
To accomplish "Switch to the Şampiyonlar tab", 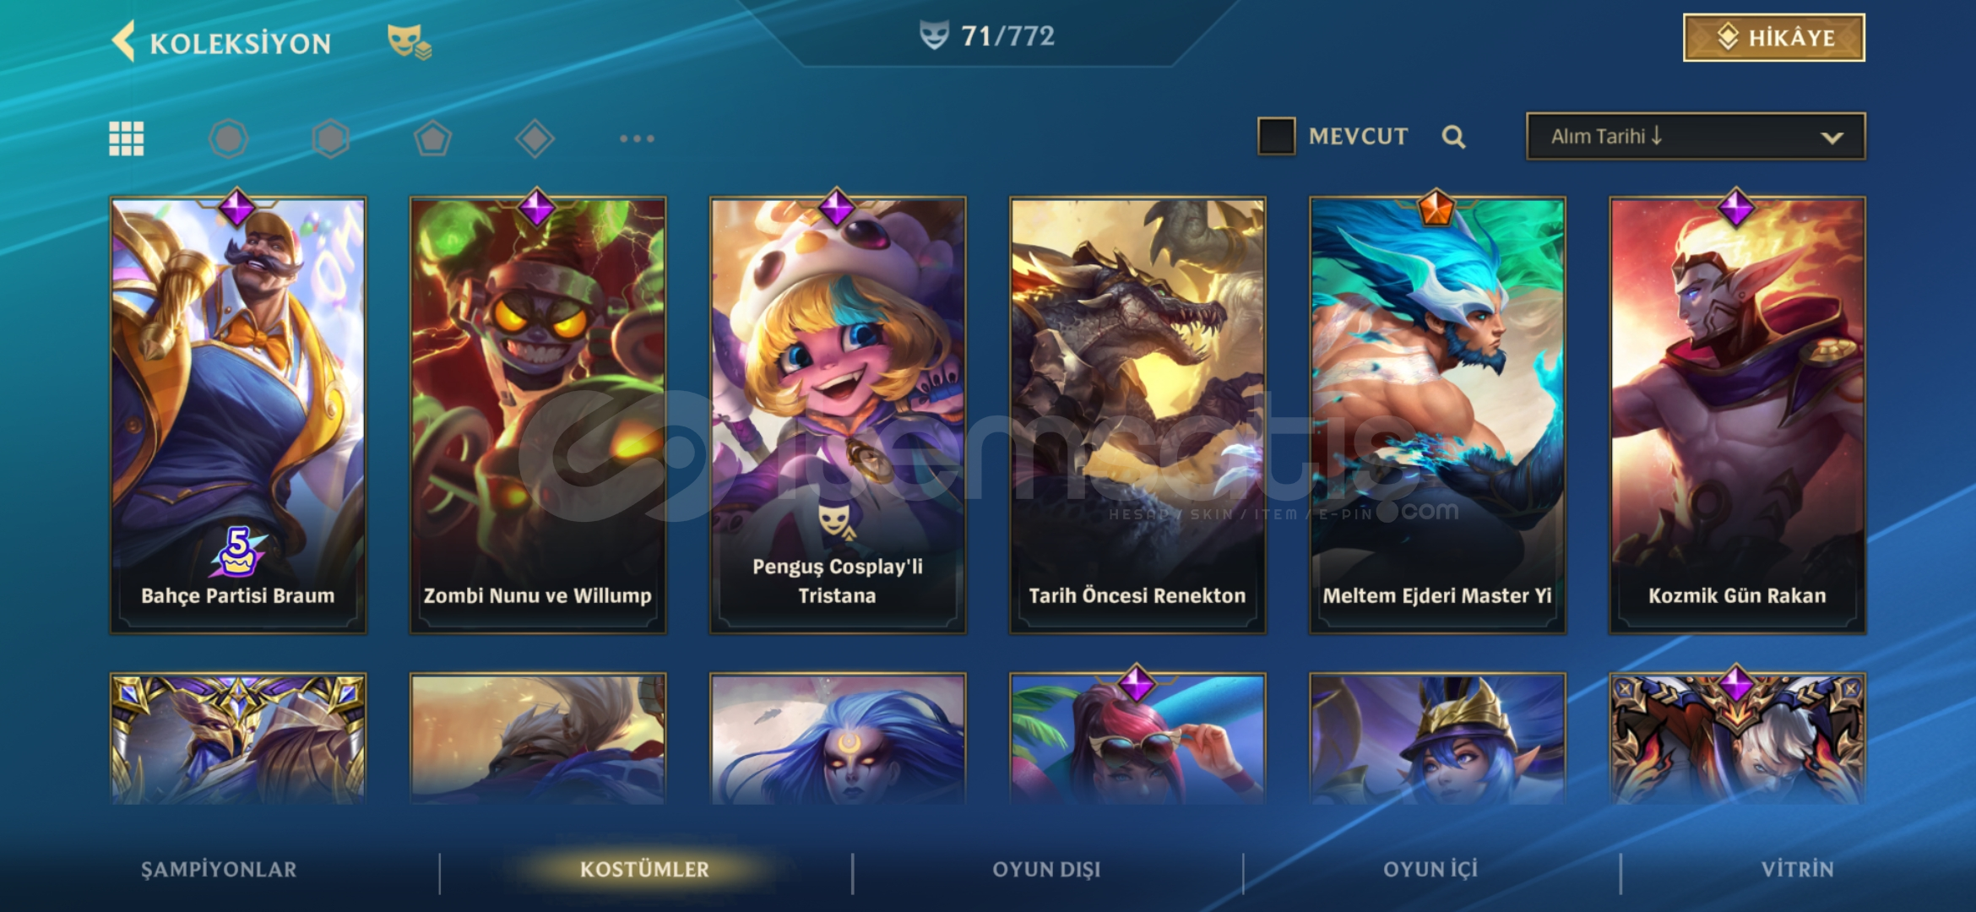I will [219, 869].
